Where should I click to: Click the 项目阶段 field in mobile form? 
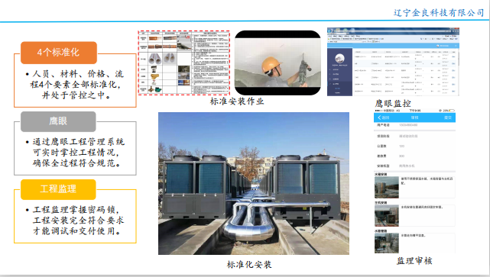(414, 137)
